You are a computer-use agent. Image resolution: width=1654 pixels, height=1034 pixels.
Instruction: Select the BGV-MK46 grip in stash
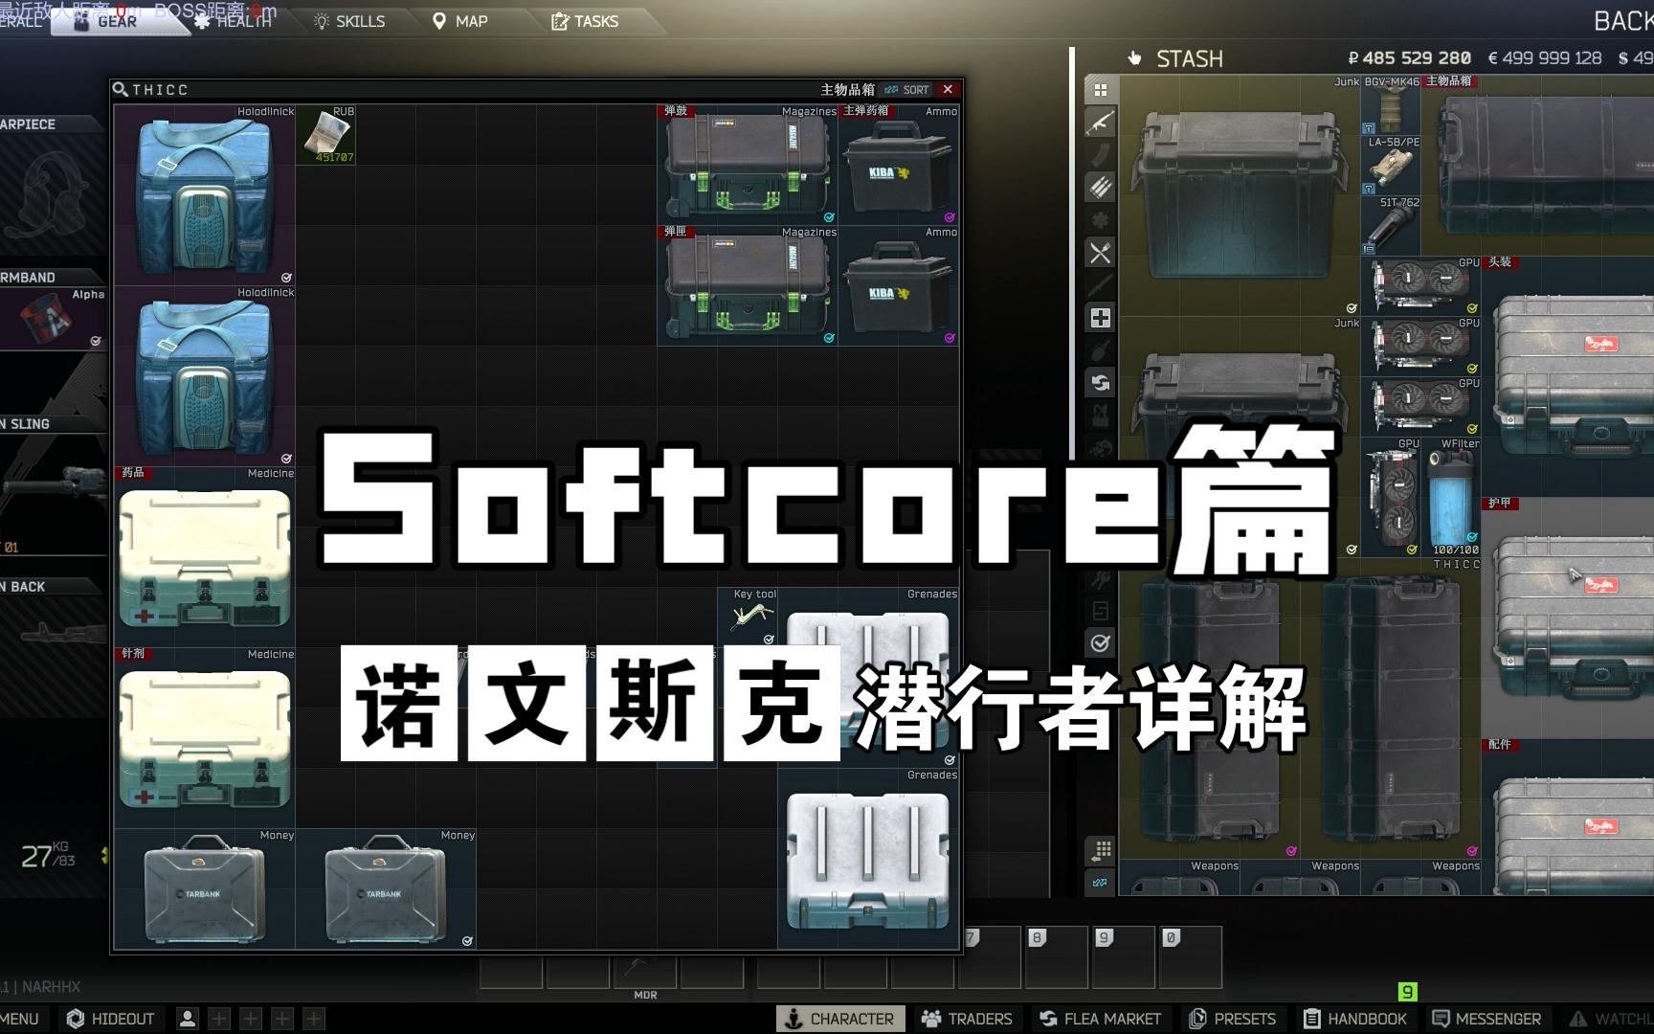[x=1391, y=105]
